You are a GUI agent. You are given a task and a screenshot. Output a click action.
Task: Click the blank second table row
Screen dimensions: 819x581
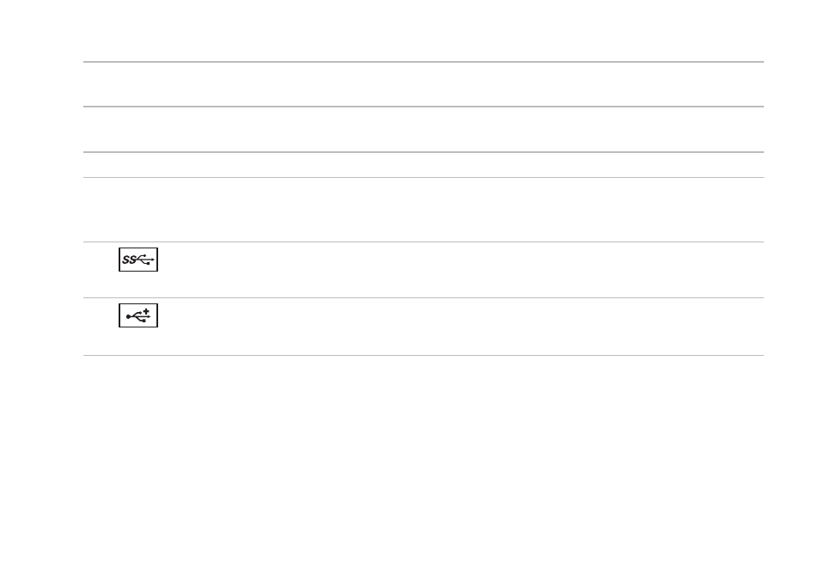coord(424,129)
